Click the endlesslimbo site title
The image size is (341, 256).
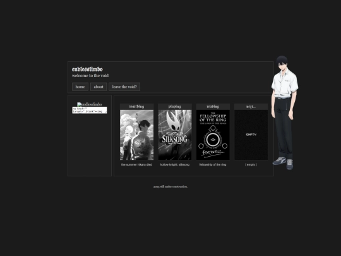87,70
